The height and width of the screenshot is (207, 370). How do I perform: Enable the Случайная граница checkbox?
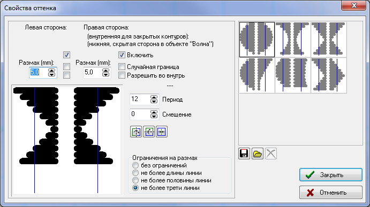pyautogui.click(x=122, y=67)
